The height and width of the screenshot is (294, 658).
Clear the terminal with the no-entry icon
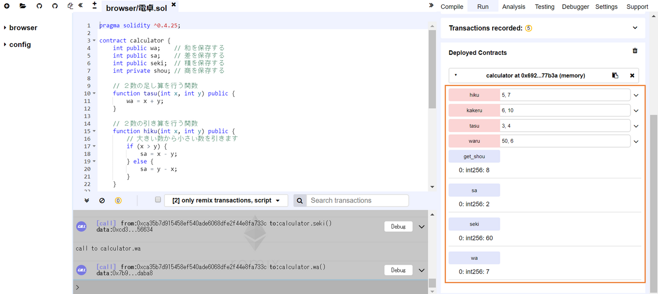coord(102,201)
